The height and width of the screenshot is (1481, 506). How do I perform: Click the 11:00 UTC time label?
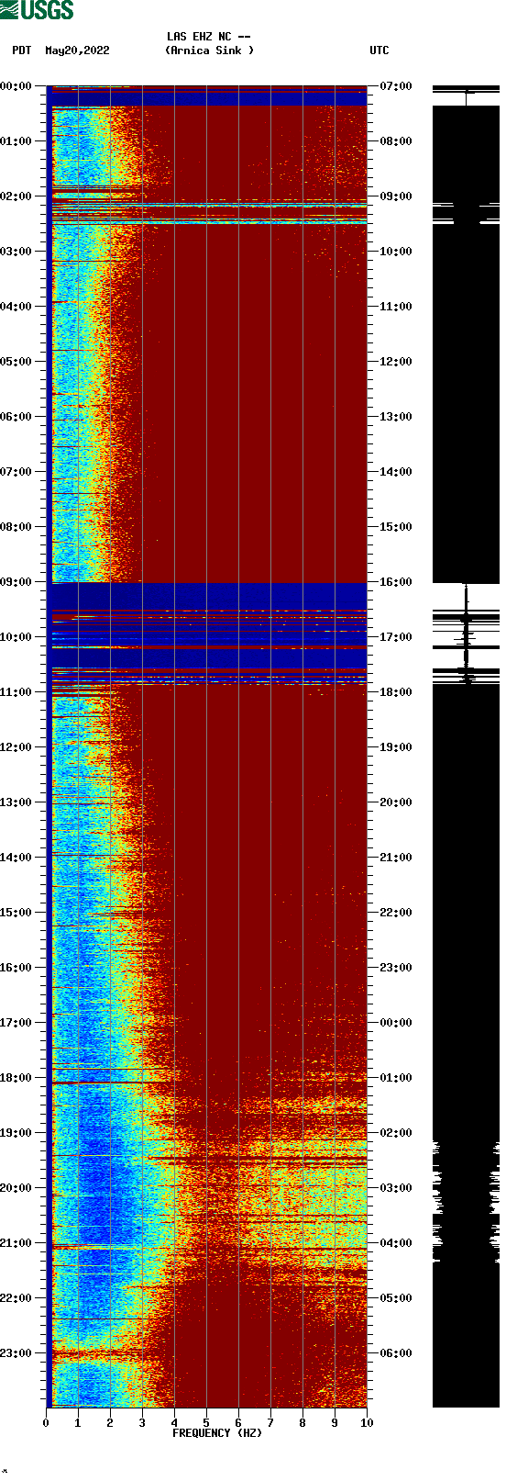396,307
